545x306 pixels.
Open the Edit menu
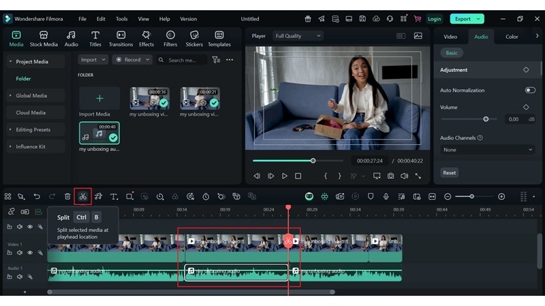click(x=101, y=19)
